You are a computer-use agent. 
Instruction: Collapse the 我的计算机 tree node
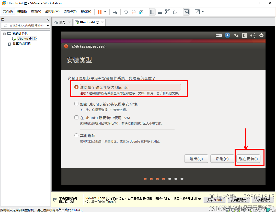tap(4, 34)
